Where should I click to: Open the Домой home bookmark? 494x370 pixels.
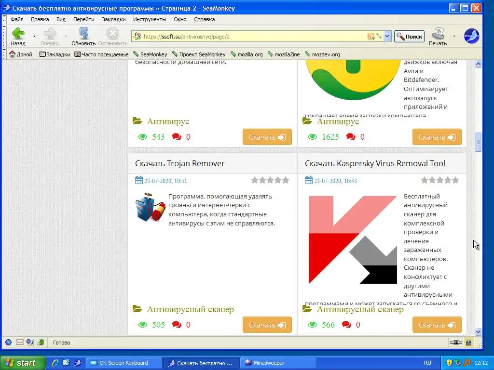click(x=21, y=54)
